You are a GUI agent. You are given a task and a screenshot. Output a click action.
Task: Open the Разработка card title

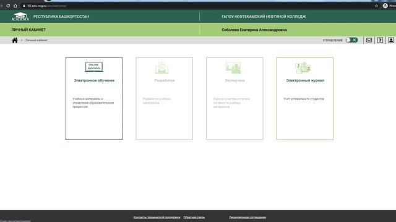[165, 81]
